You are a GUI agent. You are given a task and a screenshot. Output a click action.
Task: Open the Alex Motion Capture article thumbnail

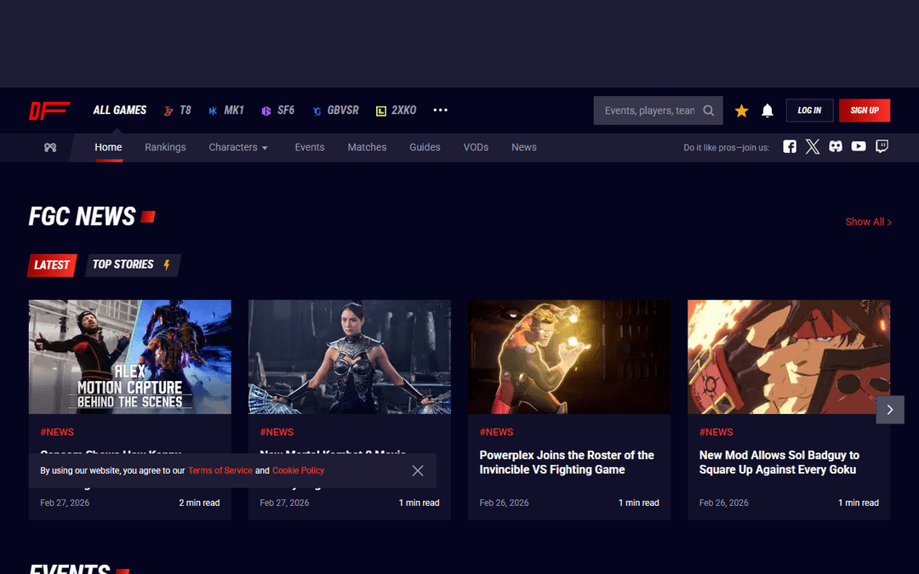(130, 357)
